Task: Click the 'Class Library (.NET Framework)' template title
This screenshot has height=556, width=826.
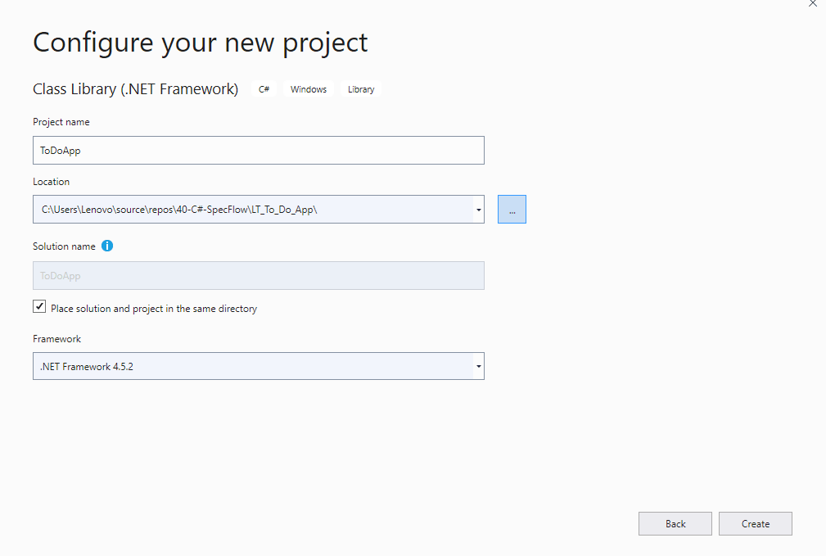Action: (x=135, y=89)
